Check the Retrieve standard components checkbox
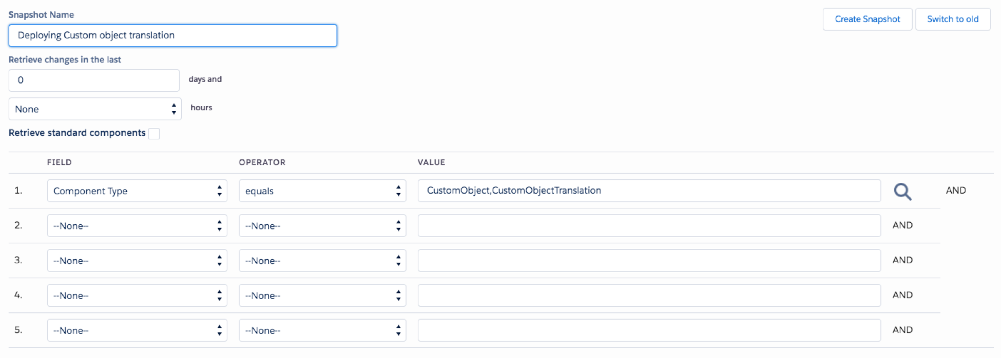1001x358 pixels. coord(154,134)
